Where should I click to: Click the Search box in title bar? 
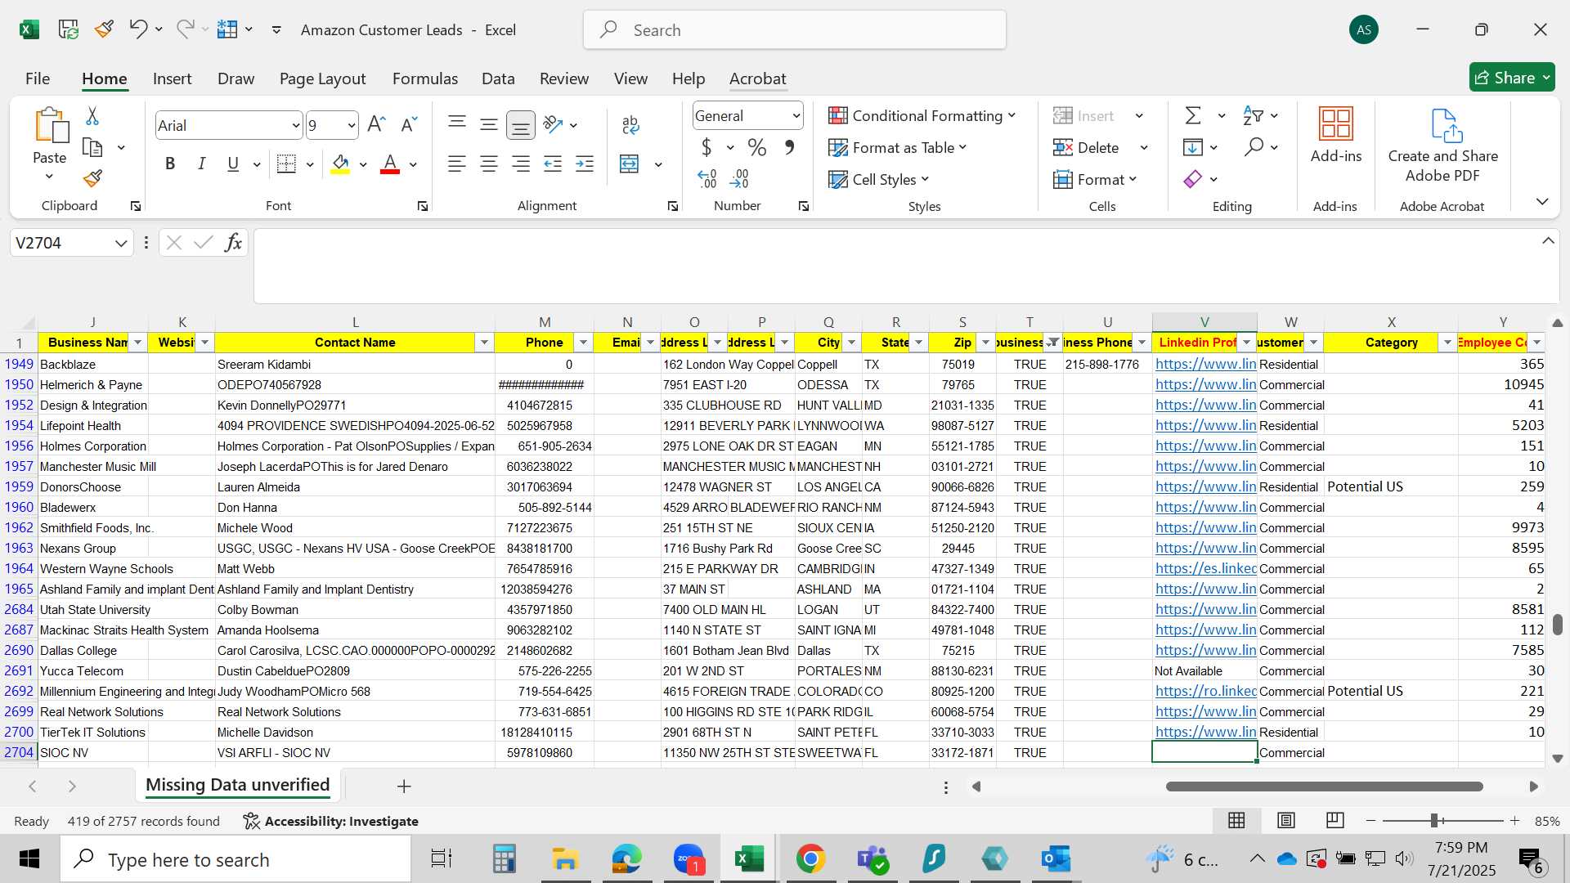795,30
